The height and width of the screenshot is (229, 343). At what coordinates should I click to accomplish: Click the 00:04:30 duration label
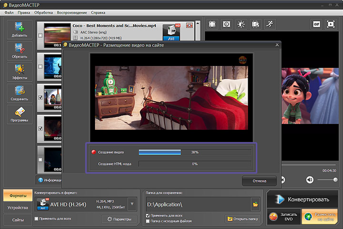(329, 170)
